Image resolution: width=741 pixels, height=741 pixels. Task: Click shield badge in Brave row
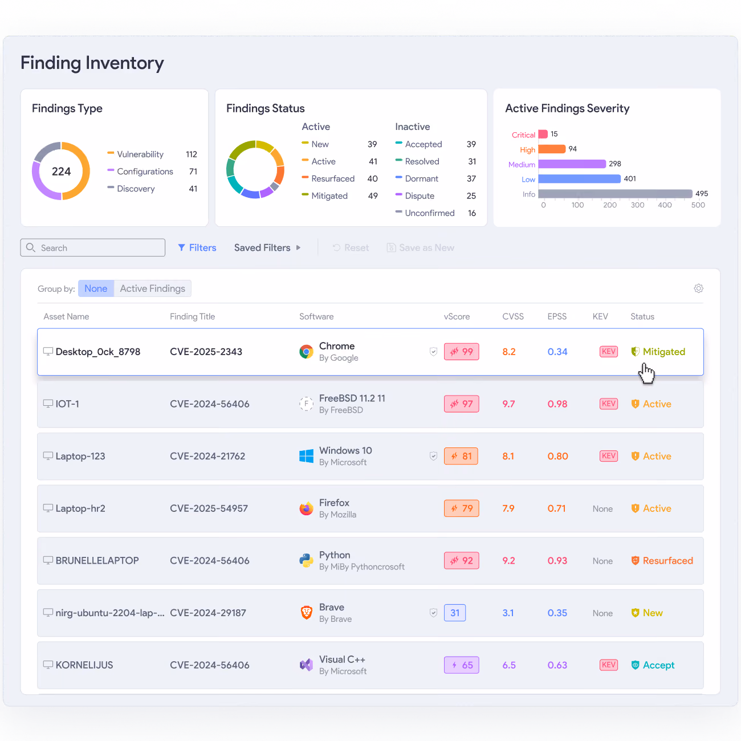[433, 613]
